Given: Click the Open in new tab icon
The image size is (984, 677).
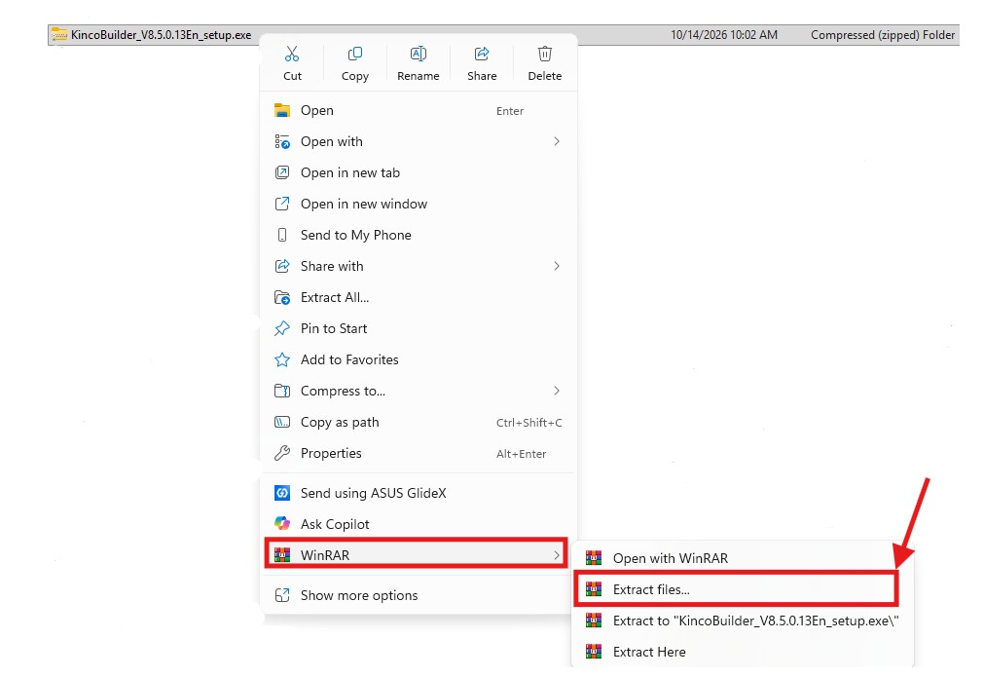Looking at the screenshot, I should tap(282, 172).
